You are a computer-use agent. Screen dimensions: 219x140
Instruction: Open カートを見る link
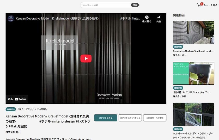pyautogui.click(x=210, y=5)
